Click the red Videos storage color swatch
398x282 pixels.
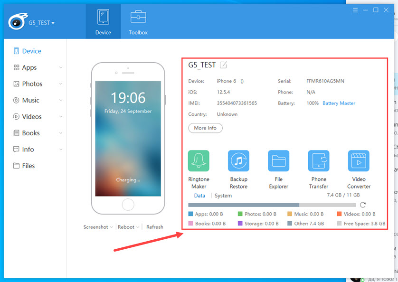click(340, 214)
